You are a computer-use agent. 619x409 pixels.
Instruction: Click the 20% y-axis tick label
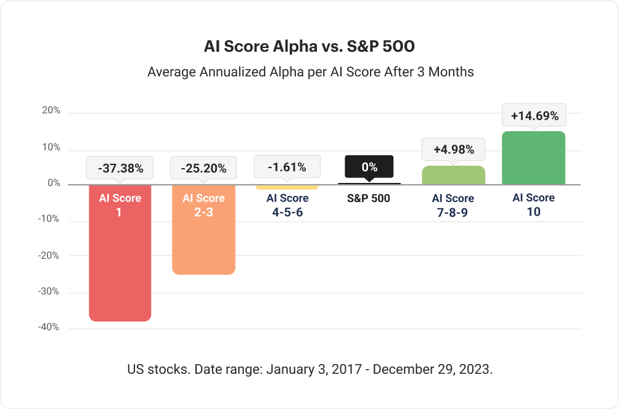(51, 111)
